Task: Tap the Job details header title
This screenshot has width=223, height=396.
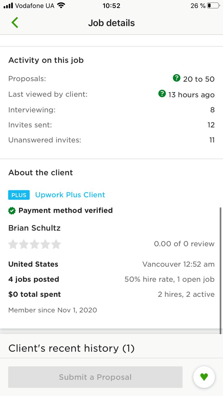Action: coord(111,23)
